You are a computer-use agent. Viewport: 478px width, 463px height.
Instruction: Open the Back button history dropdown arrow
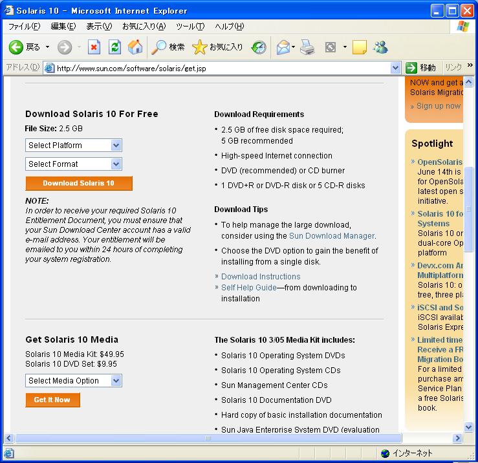click(x=48, y=47)
